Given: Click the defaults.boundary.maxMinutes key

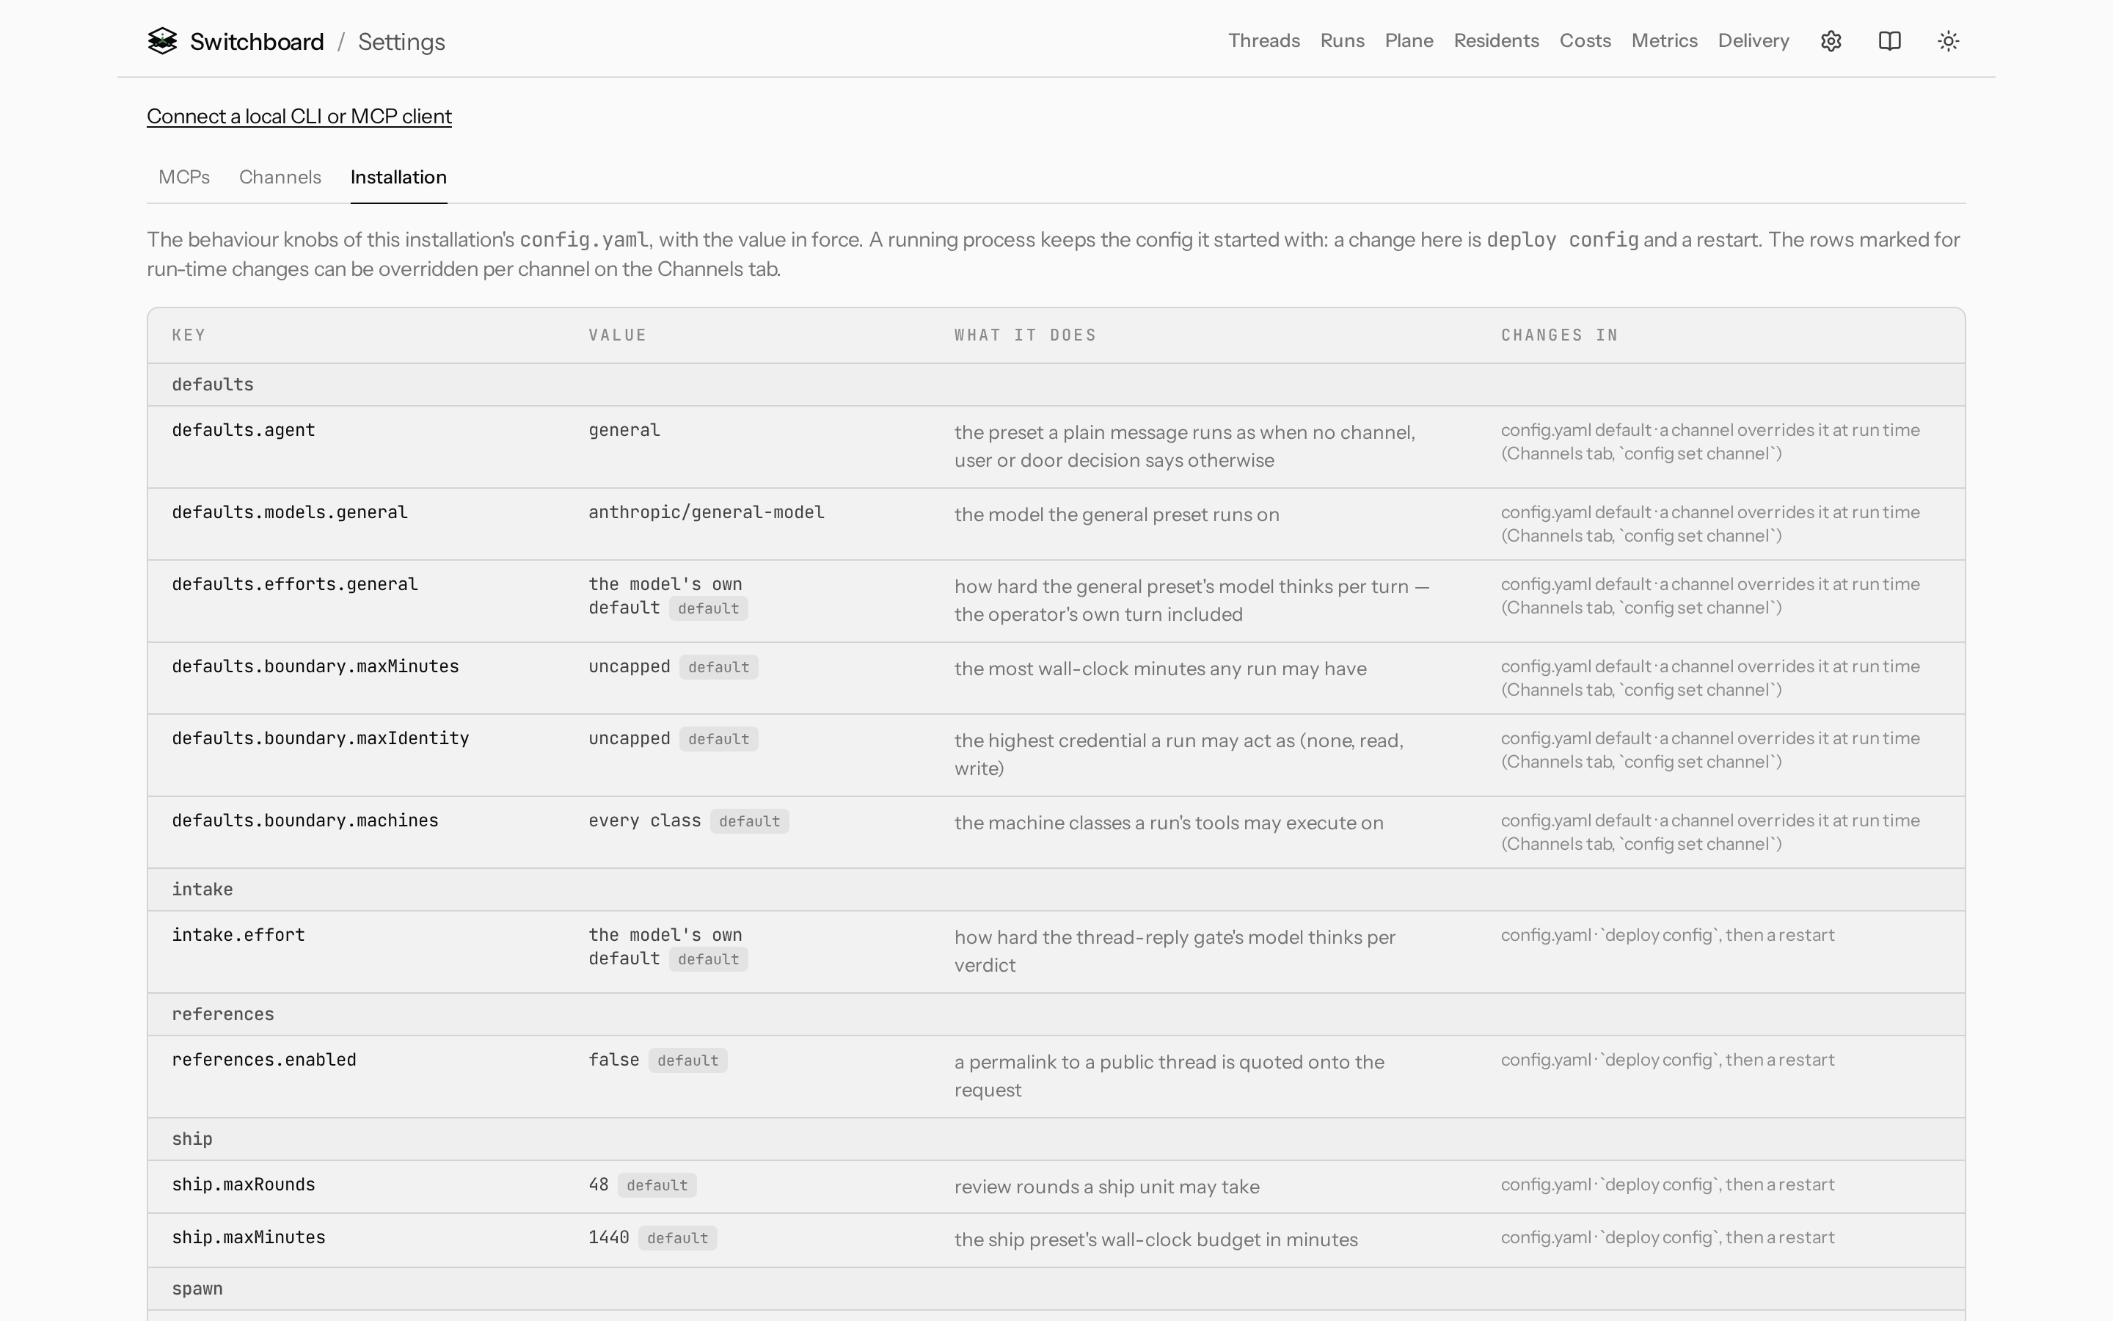Looking at the screenshot, I should (x=315, y=666).
